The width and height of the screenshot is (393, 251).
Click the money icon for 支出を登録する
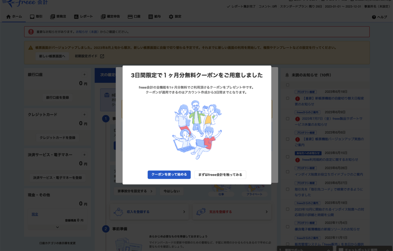201,212
